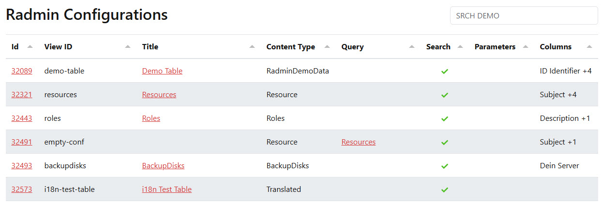Click the green search checkmark for i18n-test-table
The image size is (603, 204).
point(445,189)
